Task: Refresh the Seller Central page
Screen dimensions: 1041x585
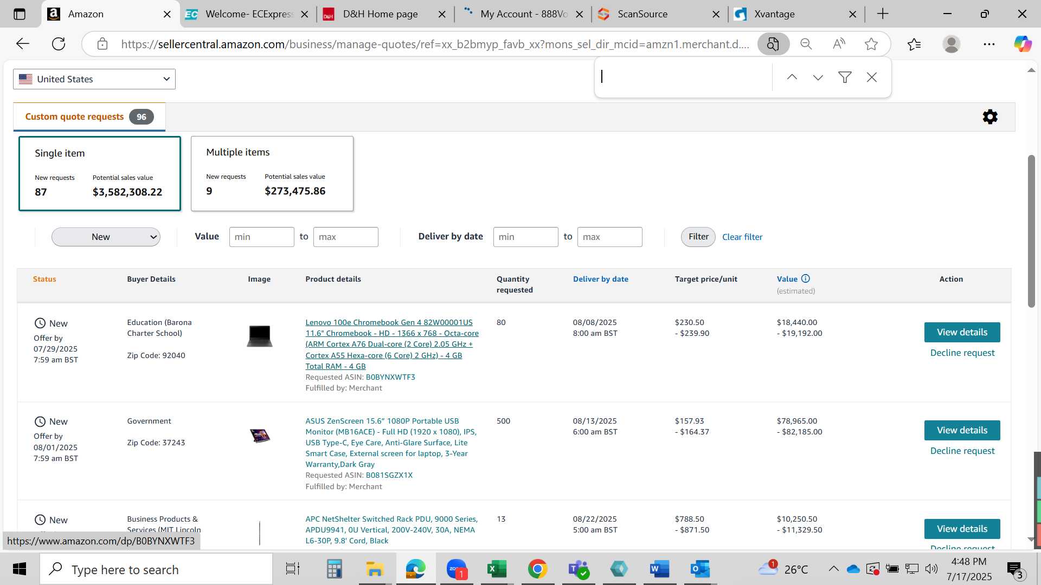Action: click(x=59, y=44)
